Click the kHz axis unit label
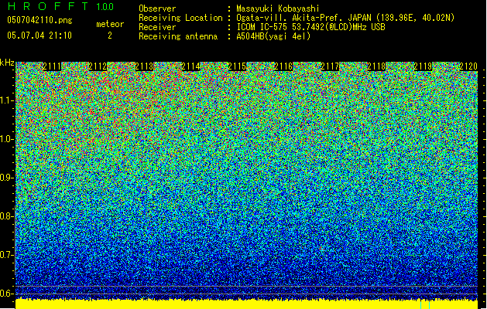Screen dimensions: 487x309 7,63
